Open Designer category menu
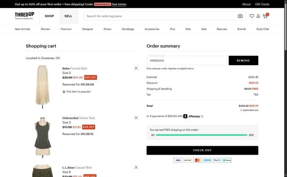The width and height of the screenshot is (287, 177). [x=87, y=29]
